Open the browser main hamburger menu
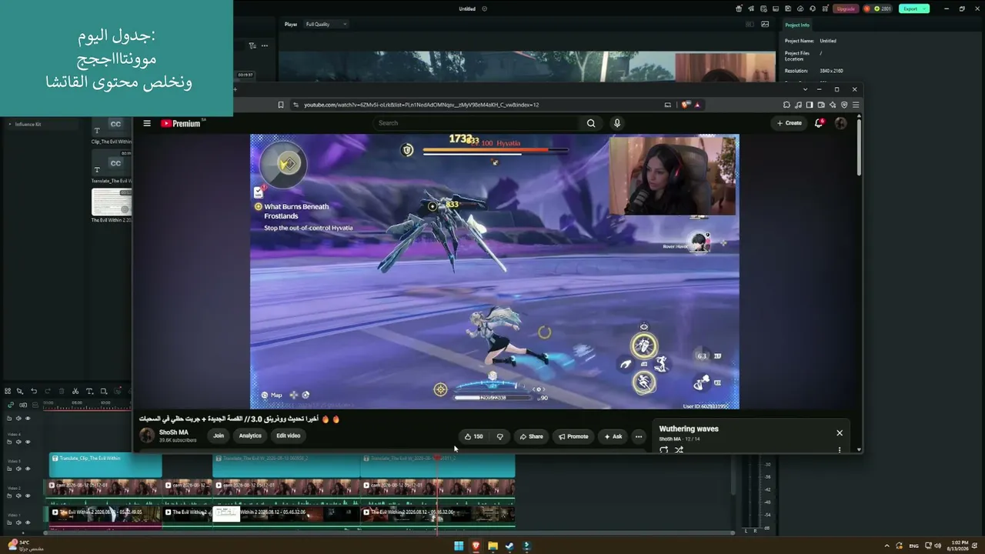Screen dimensions: 985x554 point(856,105)
